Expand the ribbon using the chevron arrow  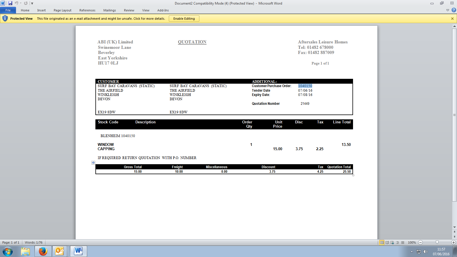pos(448,10)
